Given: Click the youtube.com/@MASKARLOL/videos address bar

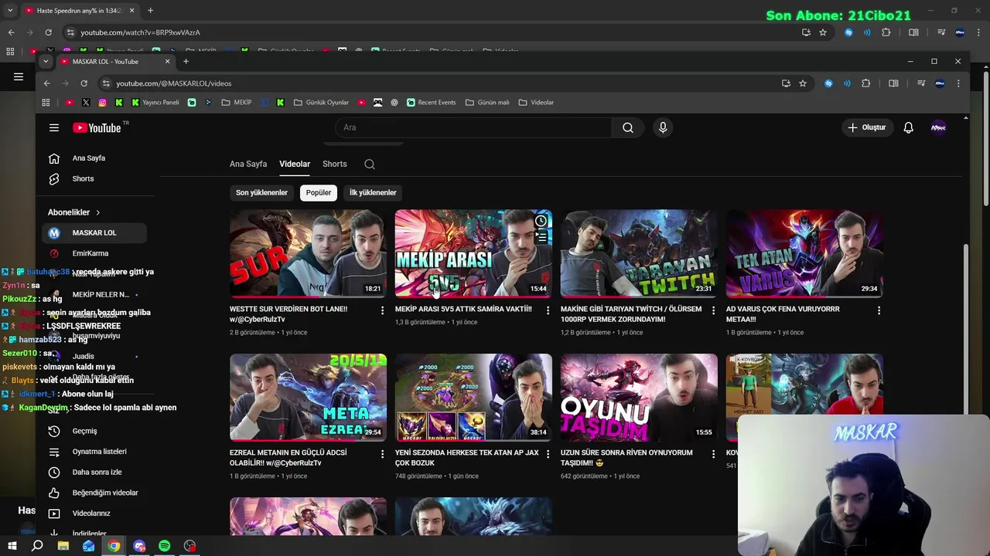Looking at the screenshot, I should [x=441, y=83].
